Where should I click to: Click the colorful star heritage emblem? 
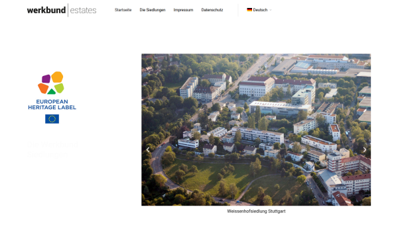pyautogui.click(x=51, y=83)
